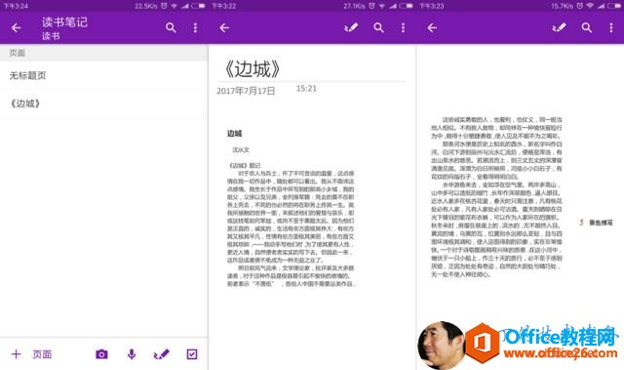This screenshot has height=370, width=624.
Task: Open overflow menu on the 读书笔记 screen
Action: (x=195, y=28)
